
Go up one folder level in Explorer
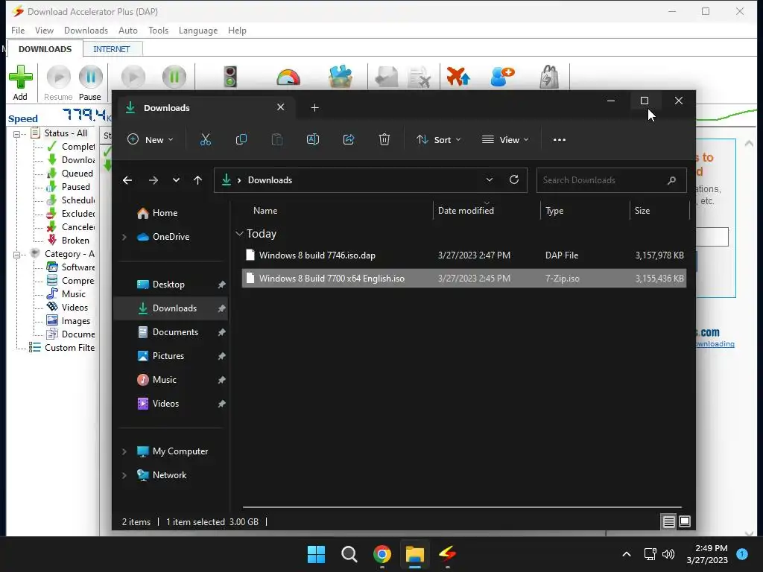[197, 180]
